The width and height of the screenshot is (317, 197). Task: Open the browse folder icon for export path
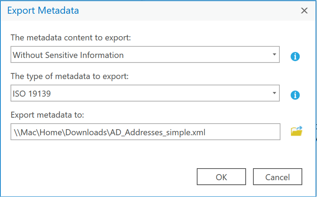[296, 131]
